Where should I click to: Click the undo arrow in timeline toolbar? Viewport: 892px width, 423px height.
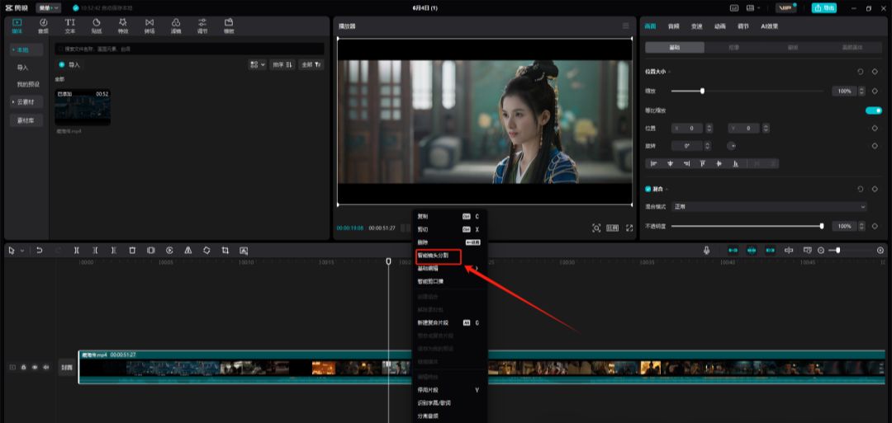point(40,250)
